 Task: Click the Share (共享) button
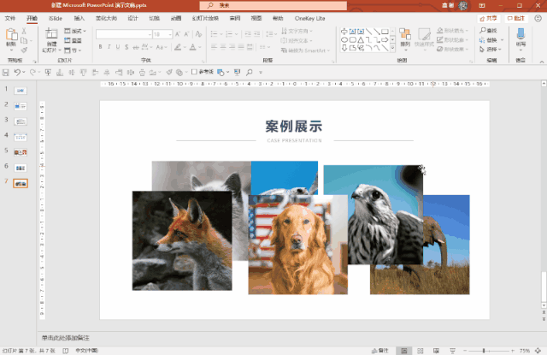click(x=490, y=17)
